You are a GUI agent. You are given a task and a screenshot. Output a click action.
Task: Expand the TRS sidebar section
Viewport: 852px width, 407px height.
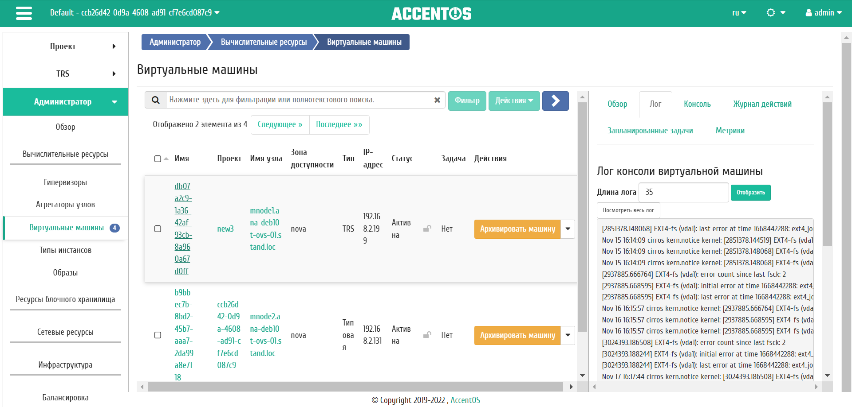65,74
